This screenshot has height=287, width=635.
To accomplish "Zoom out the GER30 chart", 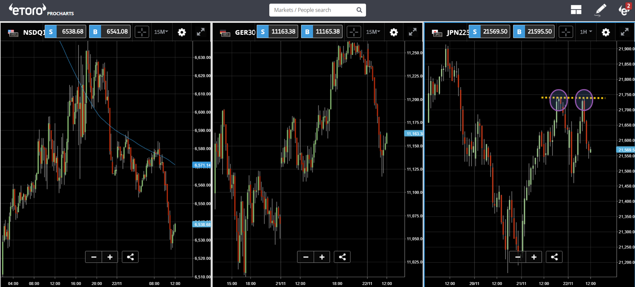I will pos(306,257).
